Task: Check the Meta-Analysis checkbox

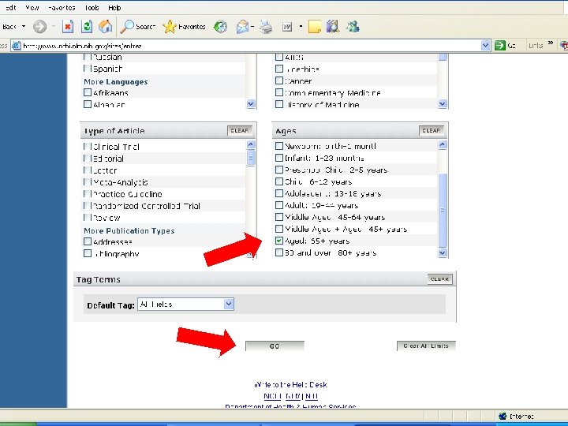Action: point(87,182)
